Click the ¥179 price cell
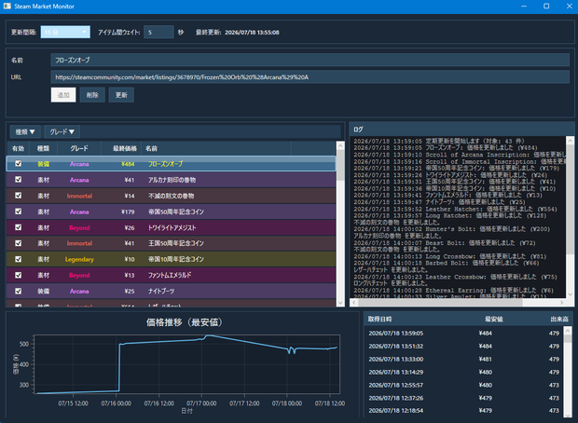This screenshot has height=423, width=578. tap(128, 211)
